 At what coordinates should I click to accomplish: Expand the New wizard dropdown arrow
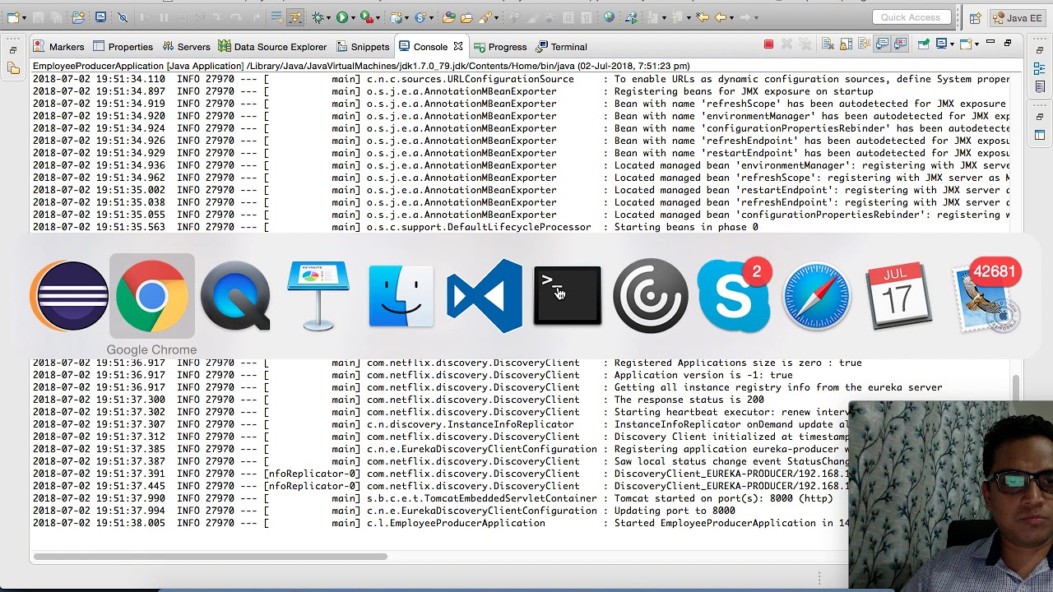pyautogui.click(x=25, y=18)
